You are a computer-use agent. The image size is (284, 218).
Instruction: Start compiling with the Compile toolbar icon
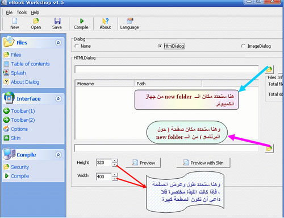tap(82, 21)
